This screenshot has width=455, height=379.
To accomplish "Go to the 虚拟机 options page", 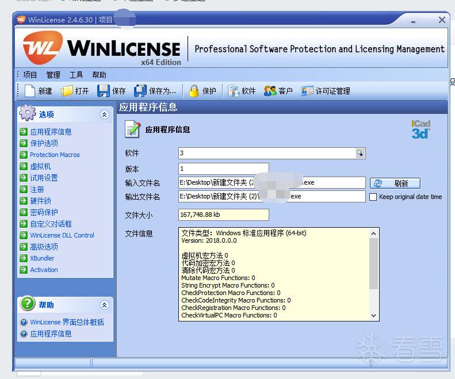I will tap(40, 166).
